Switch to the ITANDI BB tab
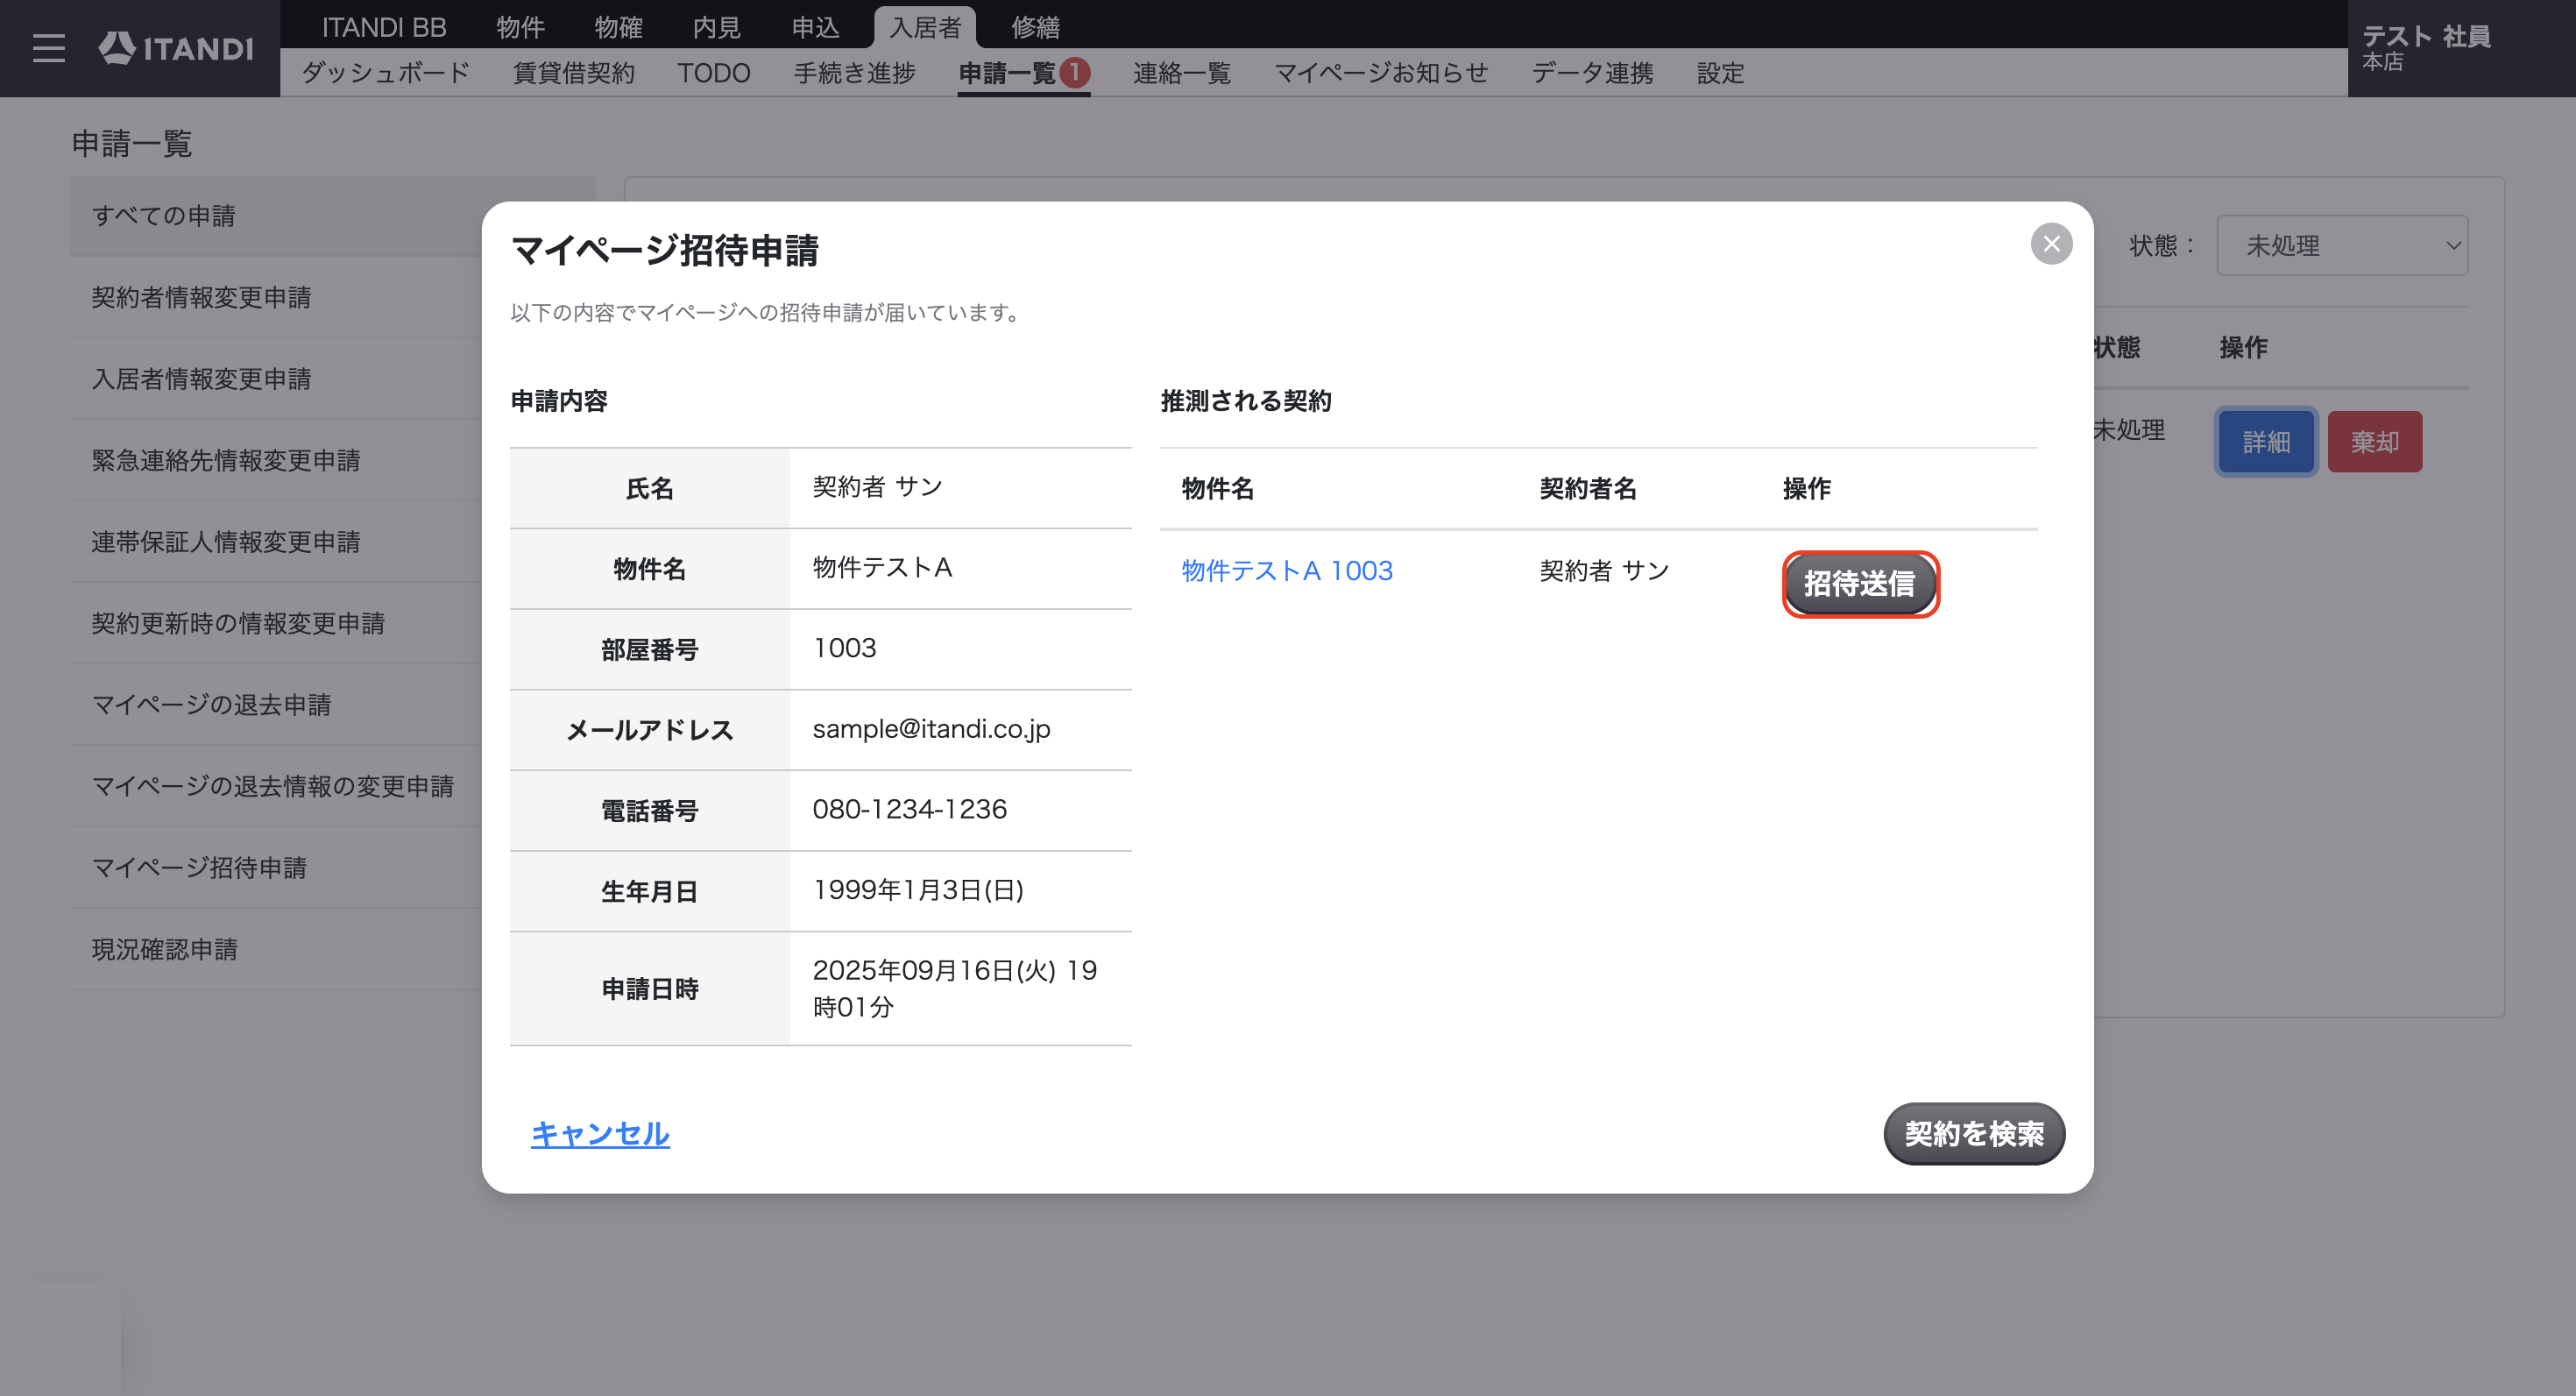Image resolution: width=2576 pixels, height=1396 pixels. click(384, 27)
